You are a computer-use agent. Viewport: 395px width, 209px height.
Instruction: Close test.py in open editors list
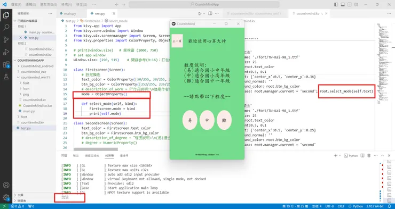(21, 38)
